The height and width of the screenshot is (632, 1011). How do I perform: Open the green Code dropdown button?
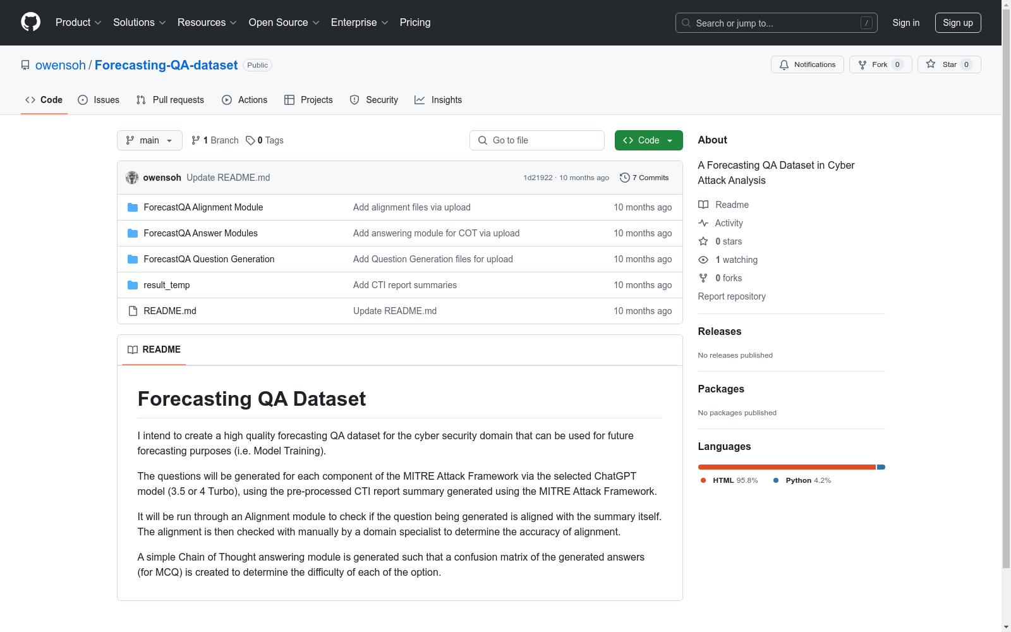[x=648, y=140]
